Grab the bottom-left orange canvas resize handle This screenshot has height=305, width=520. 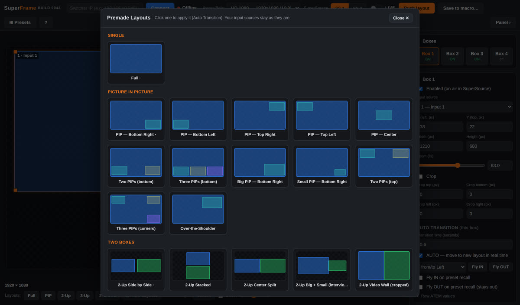click(x=15, y=190)
